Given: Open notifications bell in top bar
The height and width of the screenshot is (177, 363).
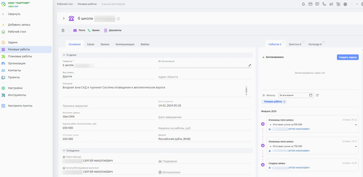Looking at the screenshot, I should click(x=303, y=4).
